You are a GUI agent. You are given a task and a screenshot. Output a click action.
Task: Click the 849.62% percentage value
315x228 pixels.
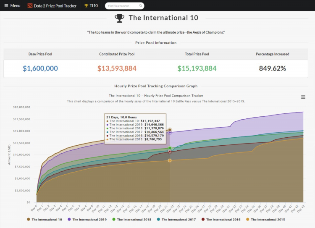[x=273, y=68]
